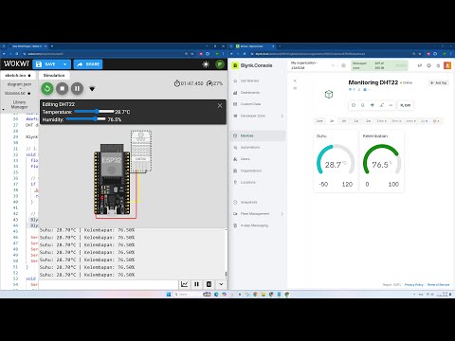Expand Fleet Management in Blynk sidebar
Screen dimensions: 455x341
pyautogui.click(x=258, y=214)
